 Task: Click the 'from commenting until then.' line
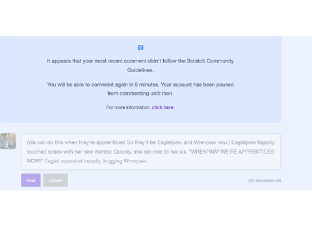140,94
